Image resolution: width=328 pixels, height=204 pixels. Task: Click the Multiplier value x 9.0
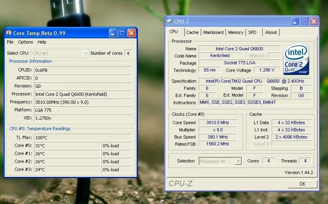click(218, 130)
